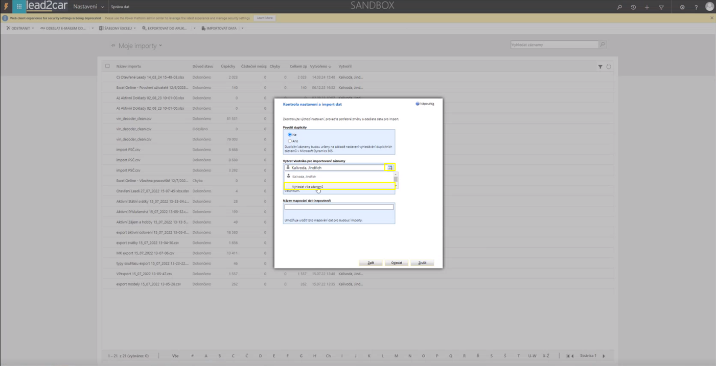
Task: Open the settings gear icon
Action: (x=682, y=7)
